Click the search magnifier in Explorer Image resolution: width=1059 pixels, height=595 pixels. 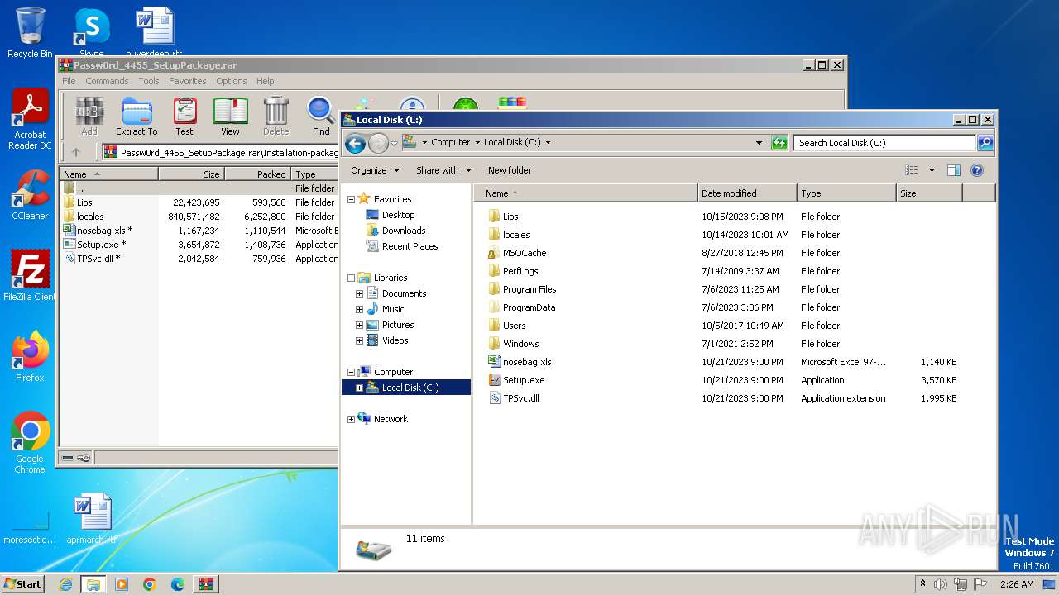point(985,143)
